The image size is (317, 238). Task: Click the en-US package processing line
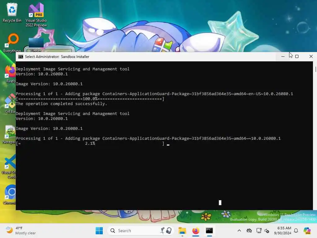click(x=154, y=94)
